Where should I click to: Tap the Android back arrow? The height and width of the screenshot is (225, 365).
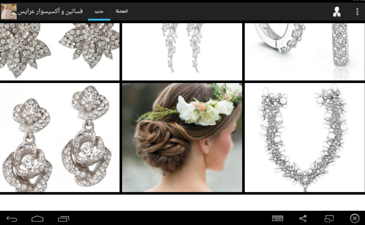coord(12,219)
